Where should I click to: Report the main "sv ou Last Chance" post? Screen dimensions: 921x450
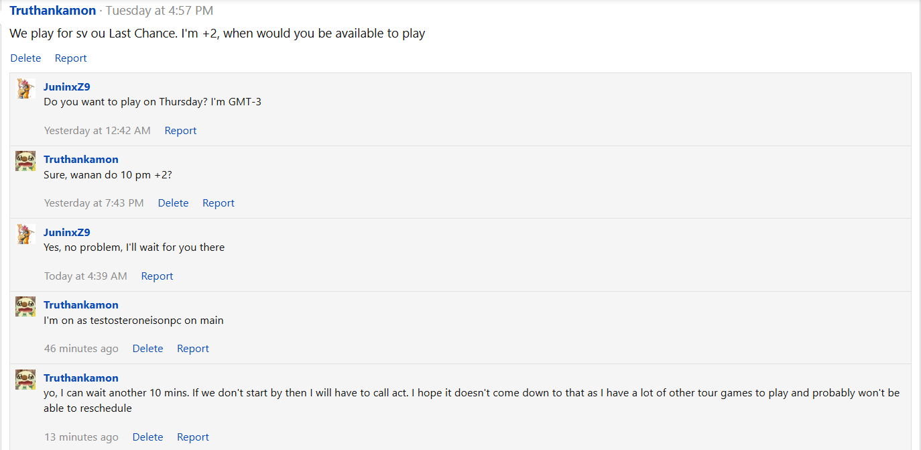pos(70,58)
